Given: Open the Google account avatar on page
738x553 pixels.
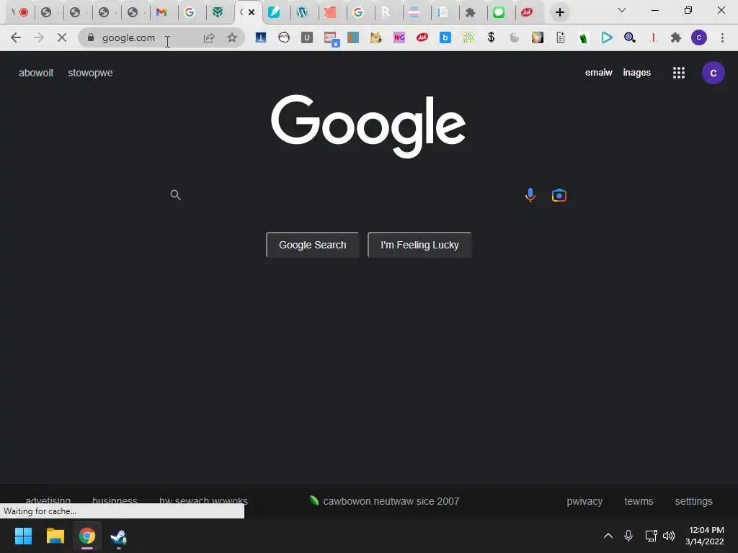Looking at the screenshot, I should tap(713, 73).
